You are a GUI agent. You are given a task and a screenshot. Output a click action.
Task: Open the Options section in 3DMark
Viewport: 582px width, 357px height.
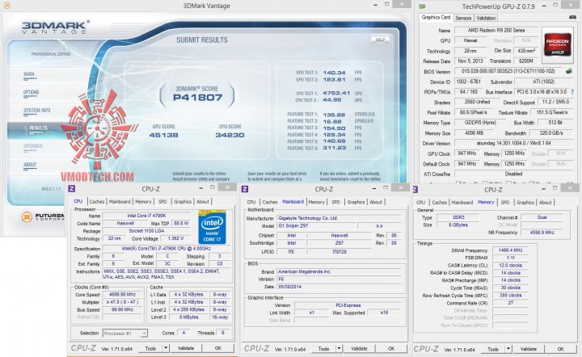coord(31,94)
